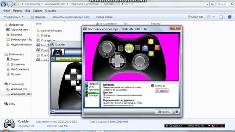235x132 pixels.
Task: Select the controllerimages folder
Action: (x=51, y=30)
